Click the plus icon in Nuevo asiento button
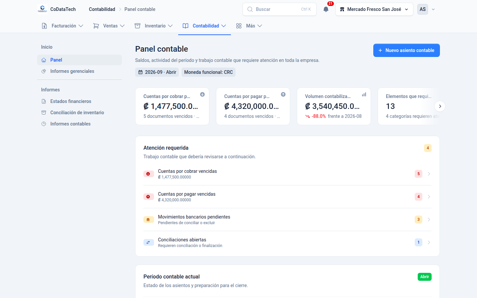This screenshot has width=477, height=298. (380, 50)
